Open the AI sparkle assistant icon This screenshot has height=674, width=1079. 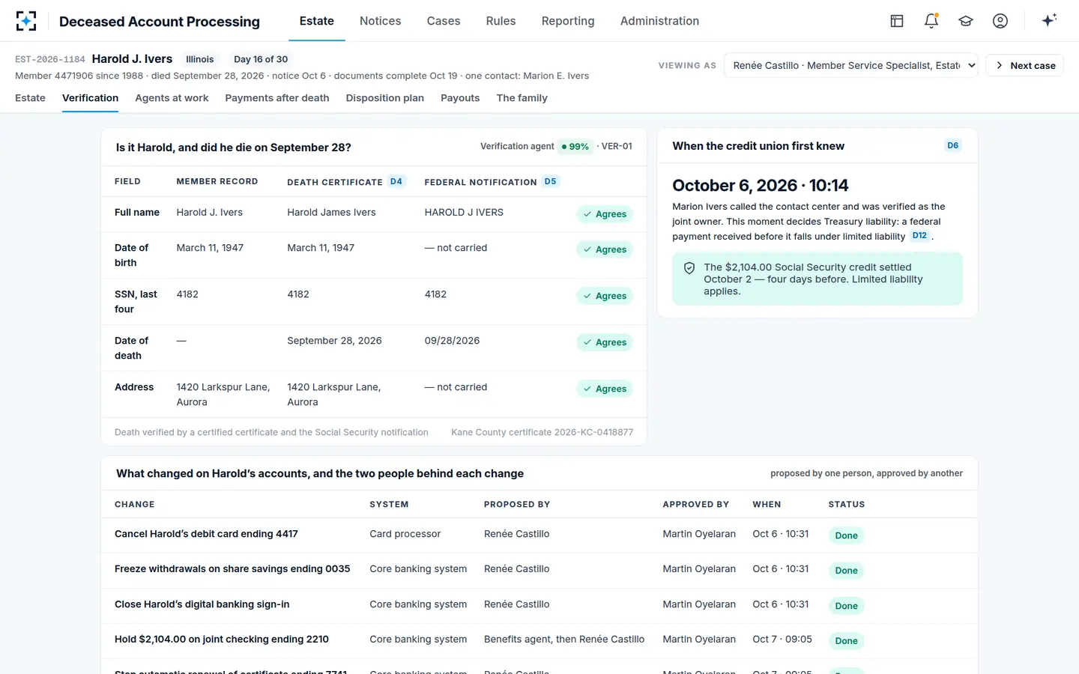[1049, 20]
